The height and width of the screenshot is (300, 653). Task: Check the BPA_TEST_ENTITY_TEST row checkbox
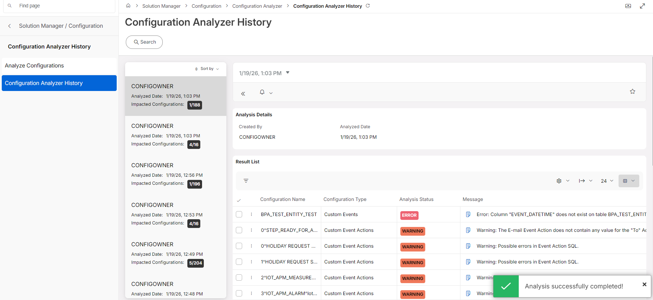239,214
